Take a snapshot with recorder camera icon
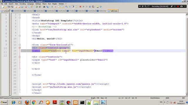188x105 pixels. tap(182, 6)
